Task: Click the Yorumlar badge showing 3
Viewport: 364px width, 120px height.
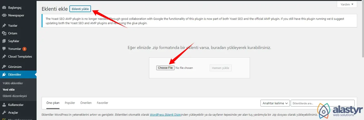Action: click(x=24, y=49)
